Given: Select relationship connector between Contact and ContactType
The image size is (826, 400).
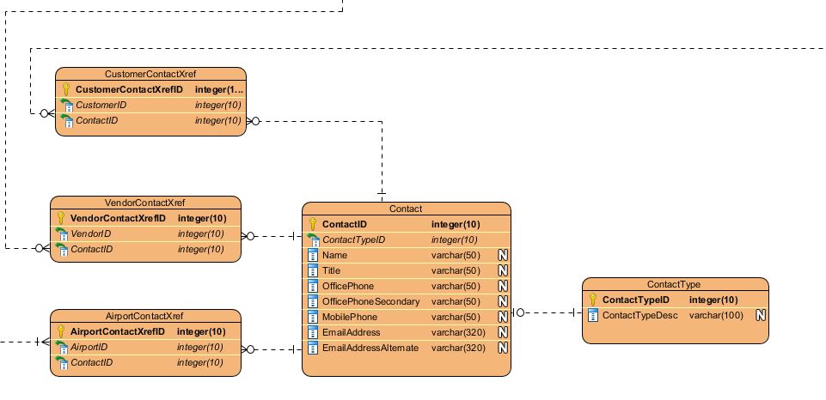Looking at the screenshot, I should tap(547, 312).
